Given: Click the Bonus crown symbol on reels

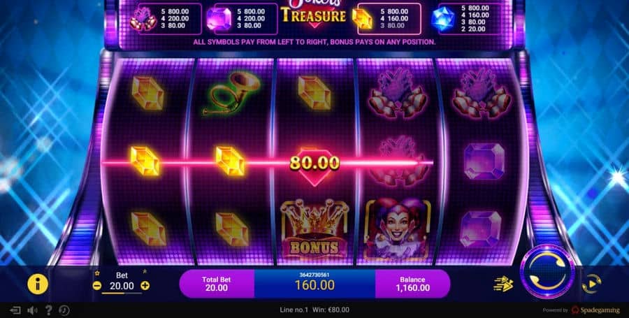Looking at the screenshot, I should click(314, 229).
